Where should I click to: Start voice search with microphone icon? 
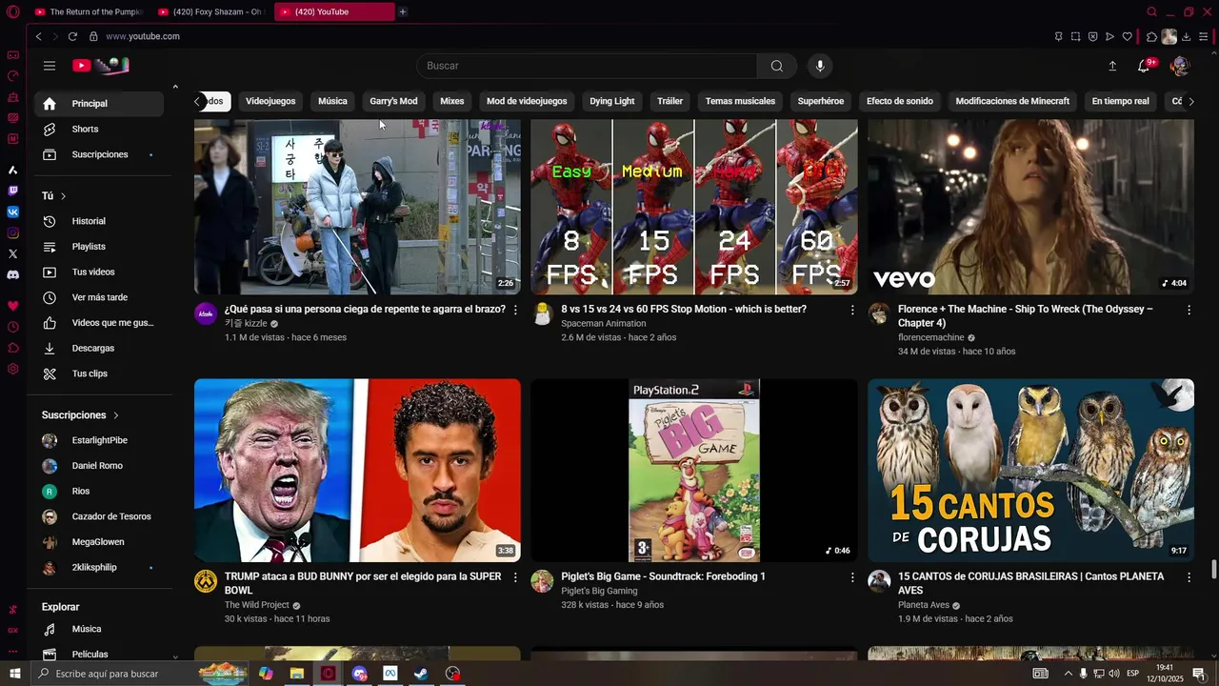pyautogui.click(x=820, y=66)
